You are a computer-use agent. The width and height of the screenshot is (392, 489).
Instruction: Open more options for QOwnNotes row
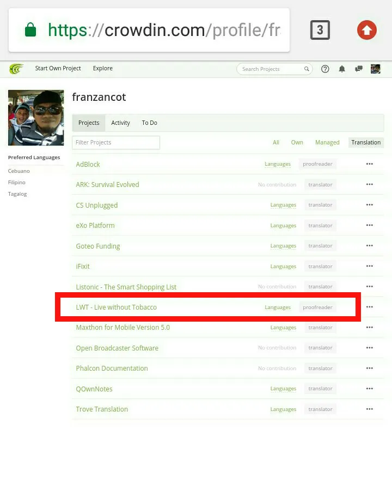tap(370, 389)
